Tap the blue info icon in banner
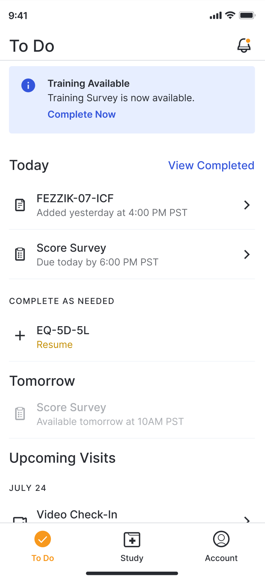The width and height of the screenshot is (265, 580). (x=28, y=85)
